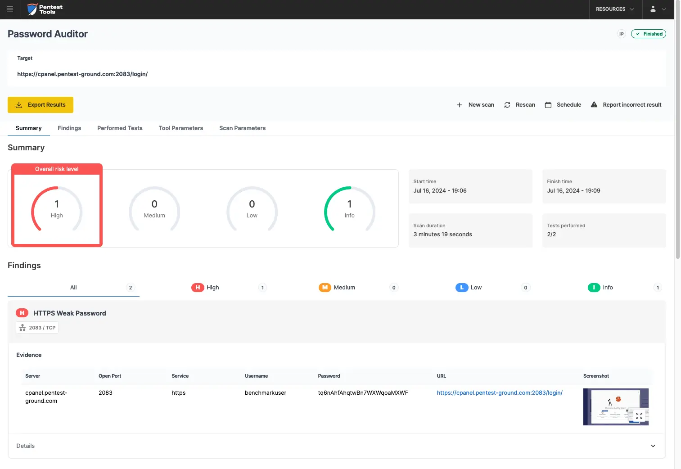Switch to the Summary tab

29,128
